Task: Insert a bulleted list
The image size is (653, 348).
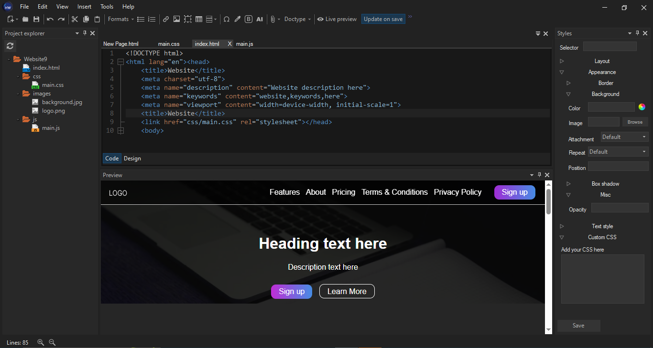Action: [141, 19]
